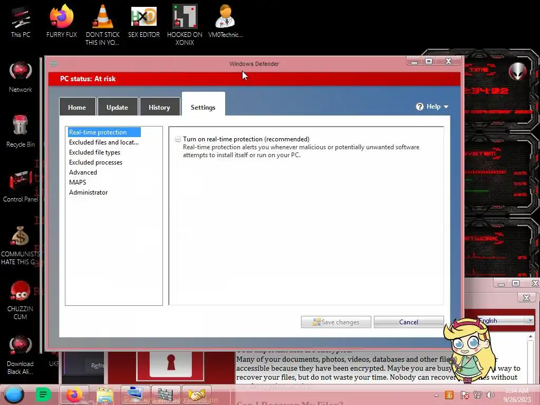Expand the Help dropdown arrow
Image resolution: width=540 pixels, height=405 pixels.
click(x=446, y=107)
